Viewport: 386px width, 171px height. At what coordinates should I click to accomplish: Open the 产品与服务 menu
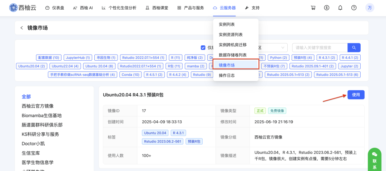tap(190, 8)
